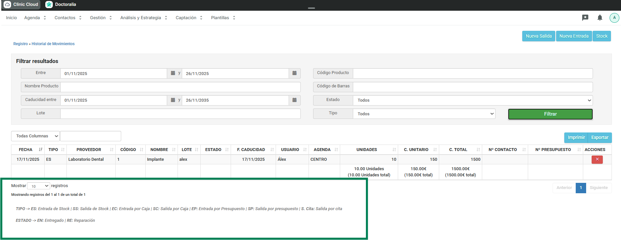This screenshot has width=621, height=240.
Task: Open calendar for Caducidad end date
Action: coord(294,100)
